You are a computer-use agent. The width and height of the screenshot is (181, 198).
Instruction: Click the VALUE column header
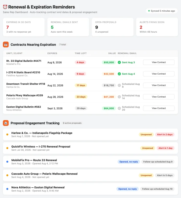(x=112, y=53)
